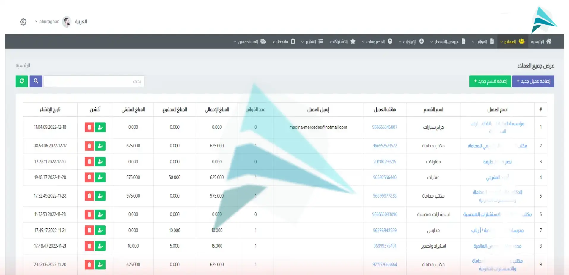Click the green refresh icon button
This screenshot has width=569, height=275.
click(22, 81)
